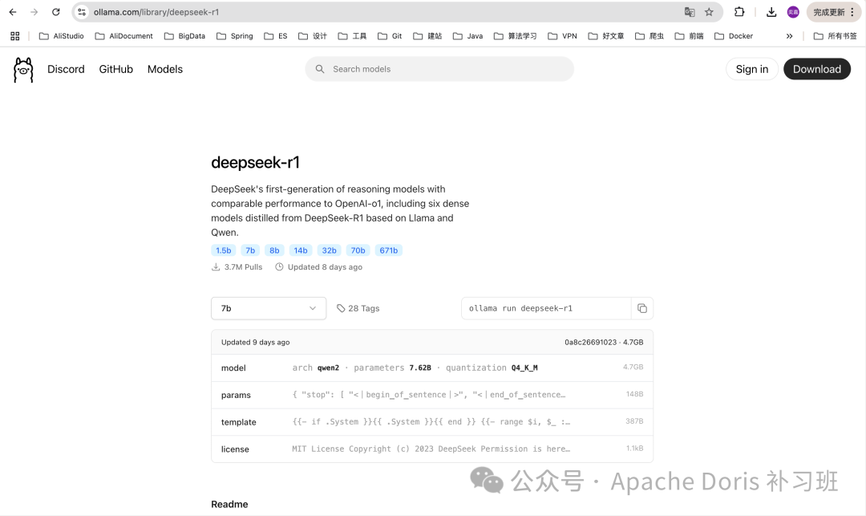Viewport: 866px width, 516px height.
Task: Open the AliStudio bookmark folder
Action: pos(61,36)
